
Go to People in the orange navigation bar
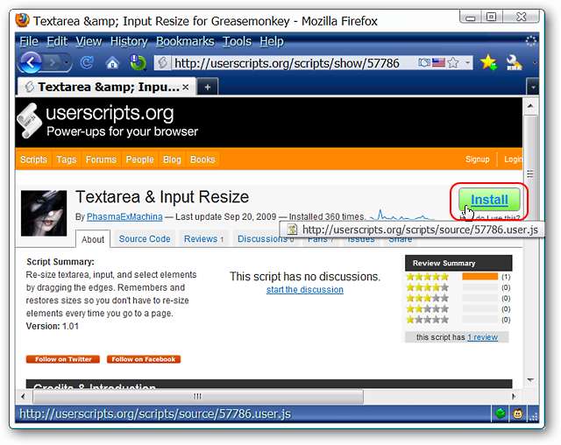140,159
